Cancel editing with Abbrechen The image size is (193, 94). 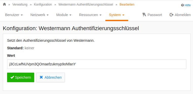click(50, 77)
